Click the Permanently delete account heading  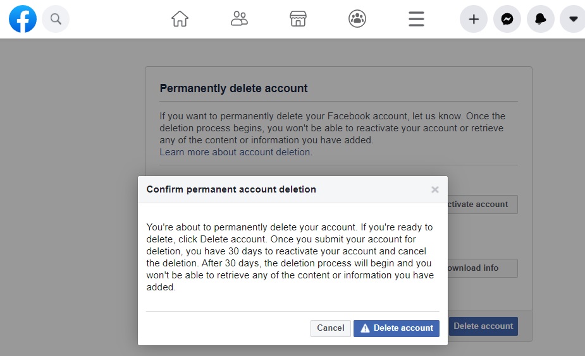tap(233, 88)
